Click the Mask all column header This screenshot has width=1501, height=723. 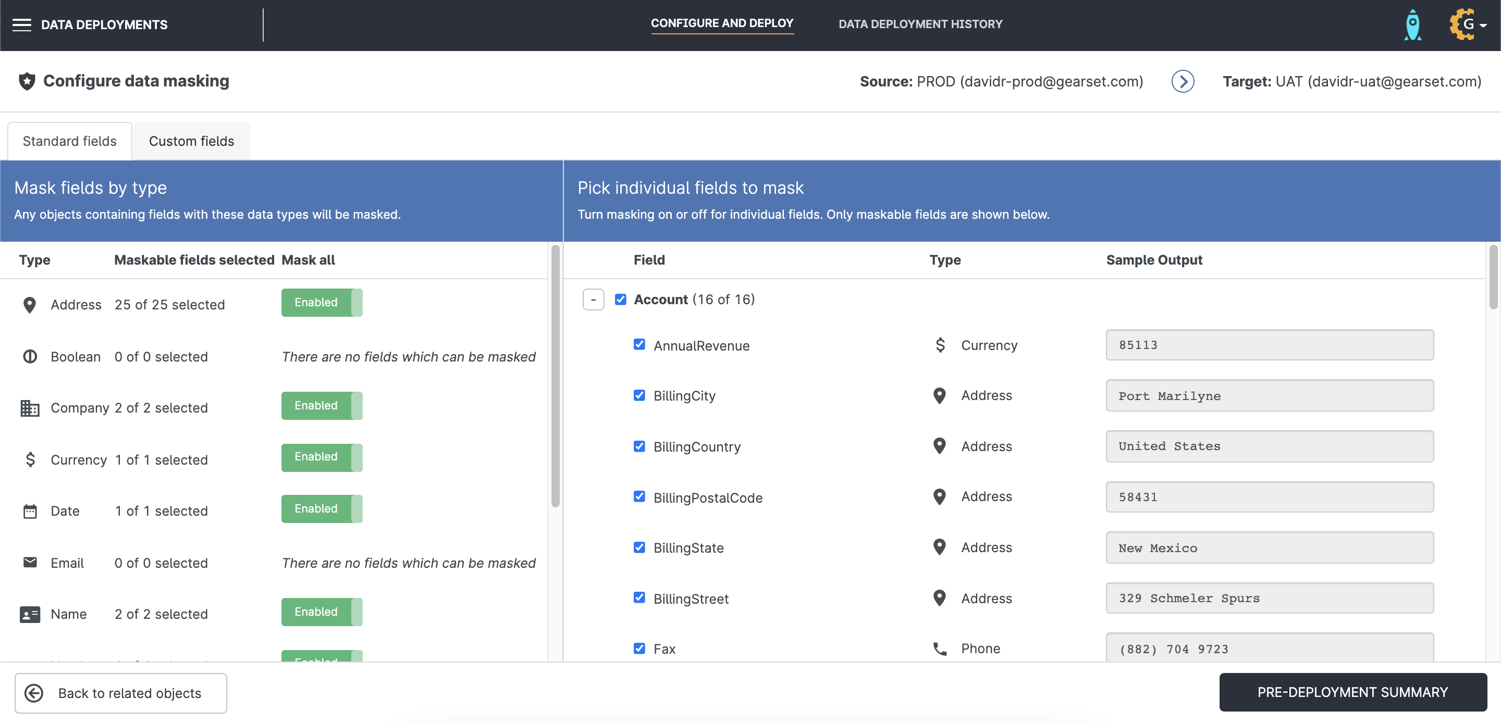coord(308,260)
